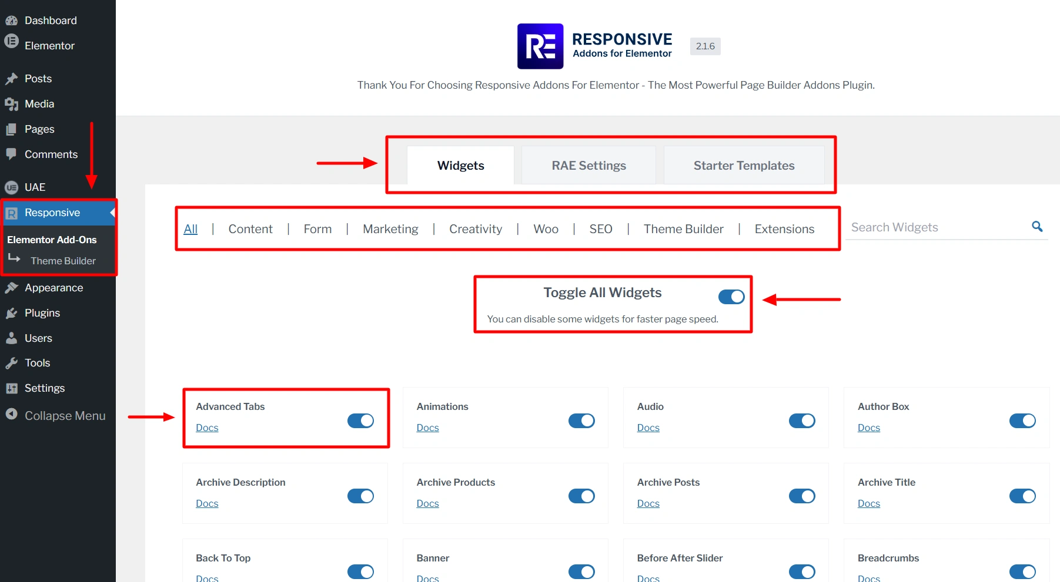Filter widgets by SEO
This screenshot has height=582, width=1060.
coord(601,229)
